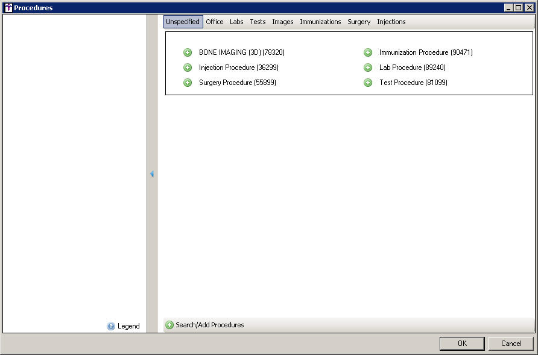Add Immunization Procedure via its plus icon
Viewport: 538px width, 355px height.
click(x=368, y=52)
